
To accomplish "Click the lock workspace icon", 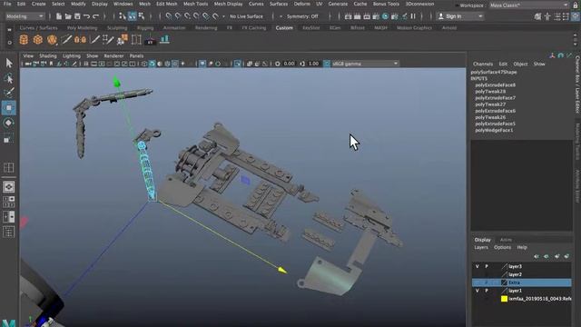I will click(x=576, y=5).
